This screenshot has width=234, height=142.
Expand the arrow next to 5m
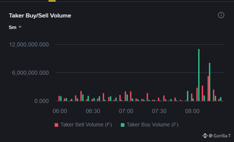coord(20,27)
